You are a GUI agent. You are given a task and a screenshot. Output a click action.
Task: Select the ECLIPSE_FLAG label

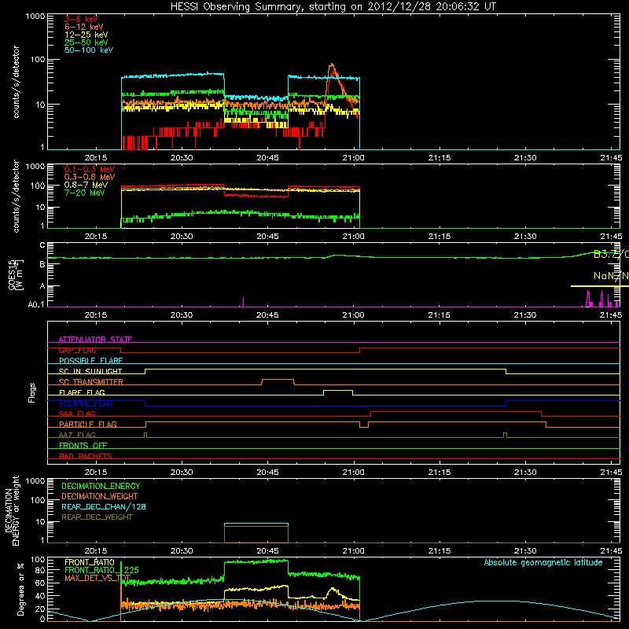tap(86, 403)
